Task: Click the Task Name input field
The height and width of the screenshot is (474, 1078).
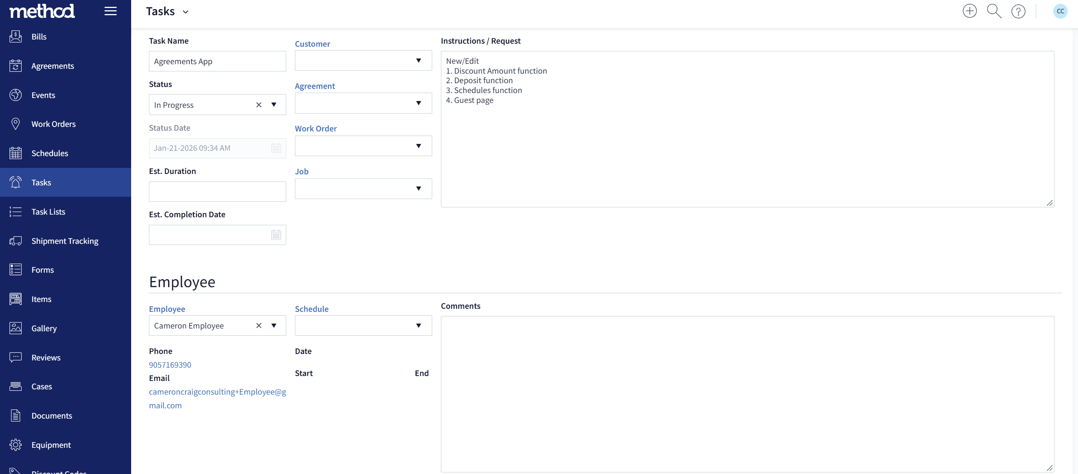Action: click(217, 62)
